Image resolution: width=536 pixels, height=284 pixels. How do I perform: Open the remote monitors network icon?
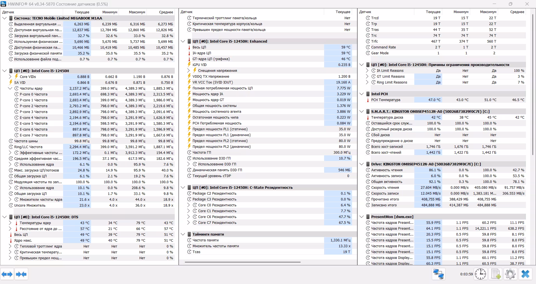(438, 274)
